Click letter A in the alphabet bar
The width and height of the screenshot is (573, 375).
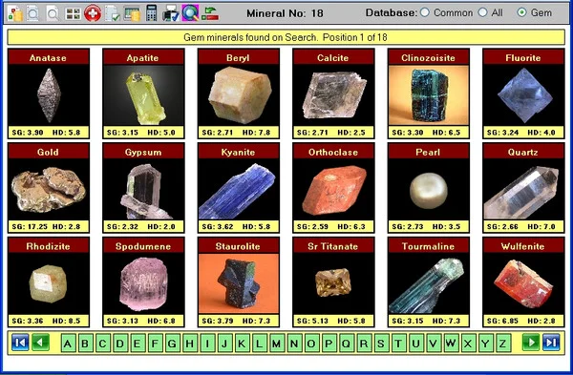(x=68, y=344)
